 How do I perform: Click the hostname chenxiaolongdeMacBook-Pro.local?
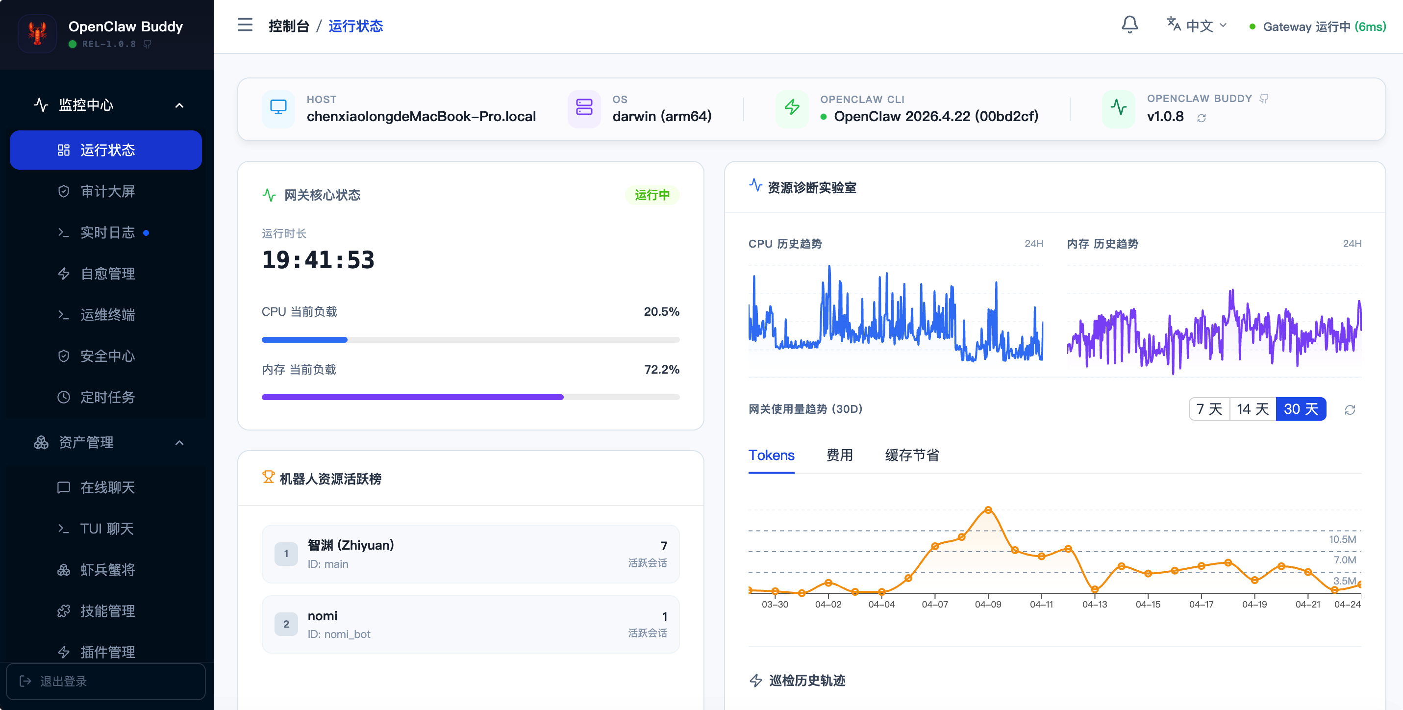[x=421, y=117]
